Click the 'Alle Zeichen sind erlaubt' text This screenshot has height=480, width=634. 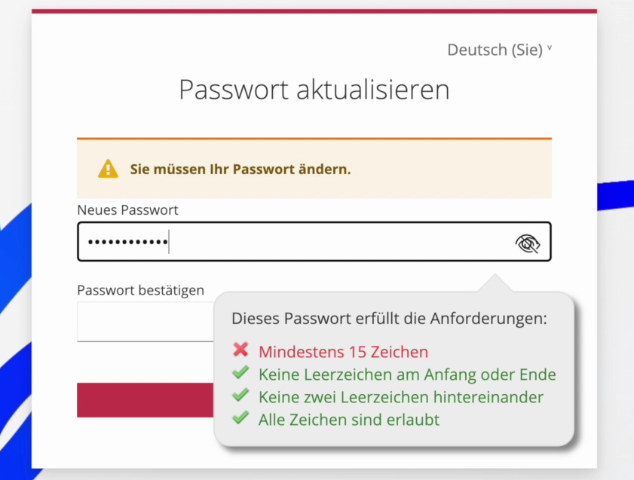pyautogui.click(x=348, y=420)
